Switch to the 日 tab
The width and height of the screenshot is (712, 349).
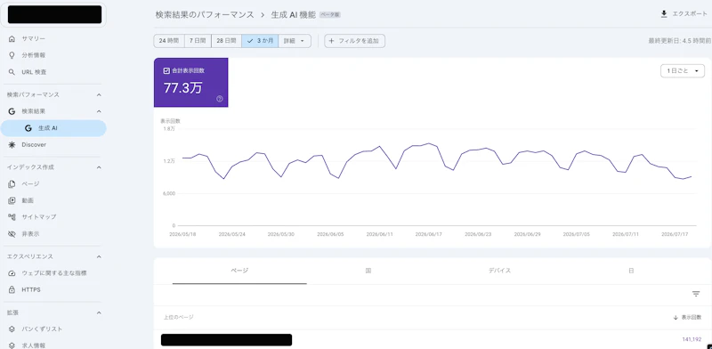click(x=631, y=271)
